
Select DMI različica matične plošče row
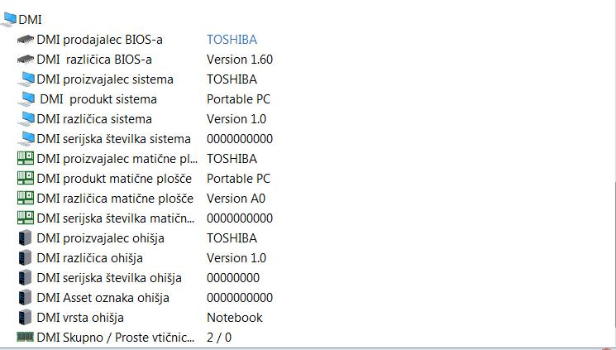[146, 199]
